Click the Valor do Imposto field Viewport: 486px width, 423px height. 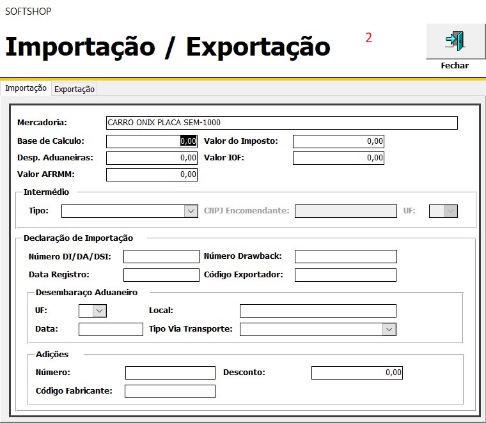pyautogui.click(x=338, y=141)
